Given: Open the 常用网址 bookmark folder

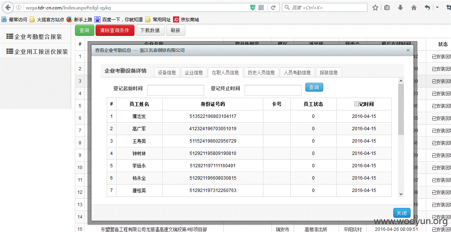Looking at the screenshot, I should 158,19.
